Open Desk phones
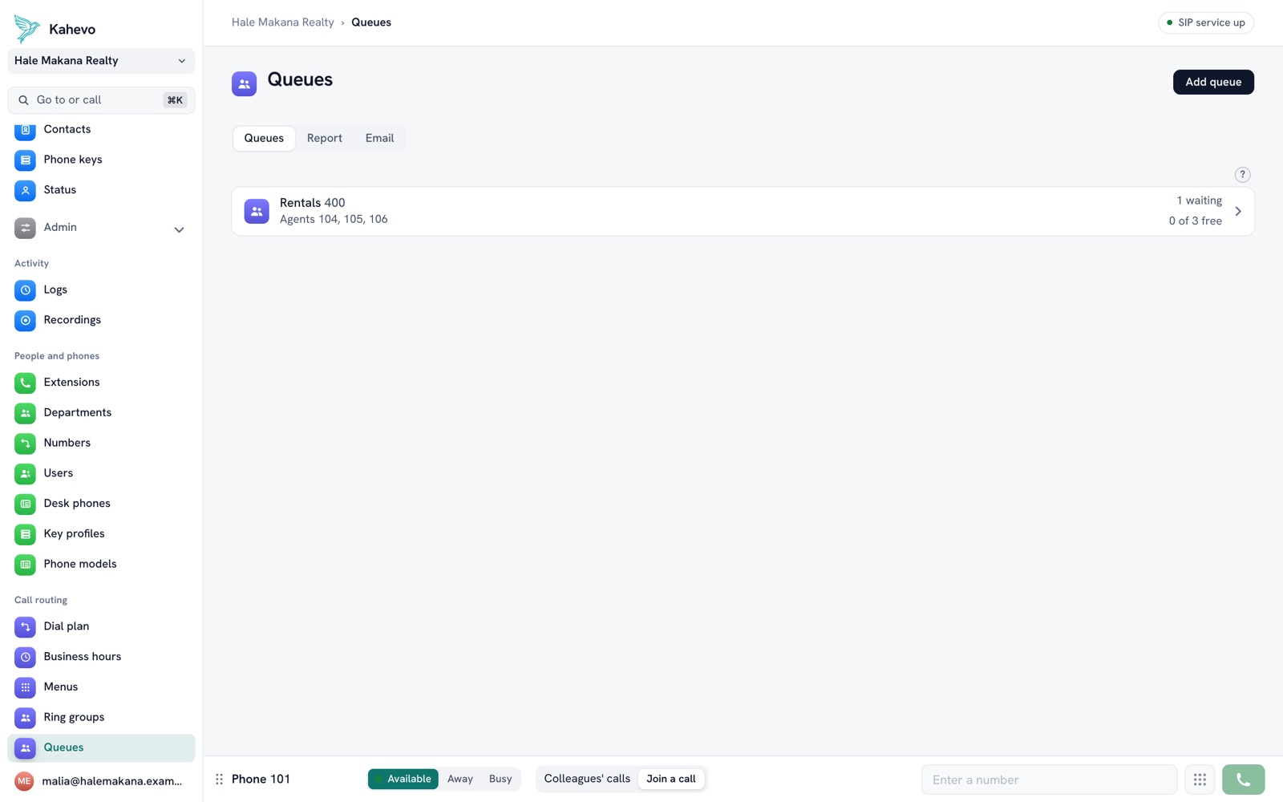 (101, 504)
